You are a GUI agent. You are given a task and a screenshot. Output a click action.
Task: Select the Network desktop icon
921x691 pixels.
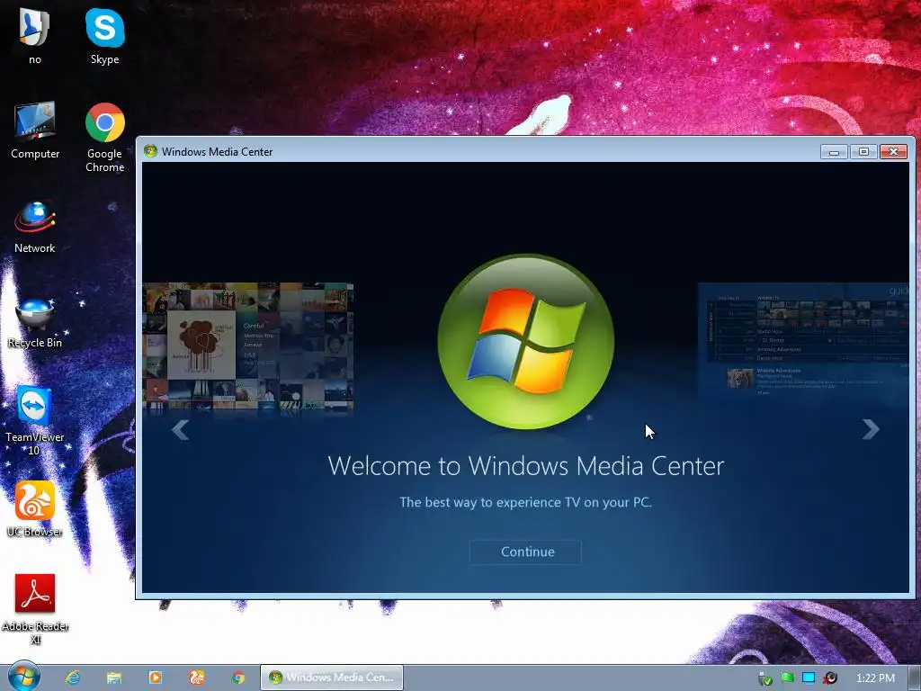35,227
